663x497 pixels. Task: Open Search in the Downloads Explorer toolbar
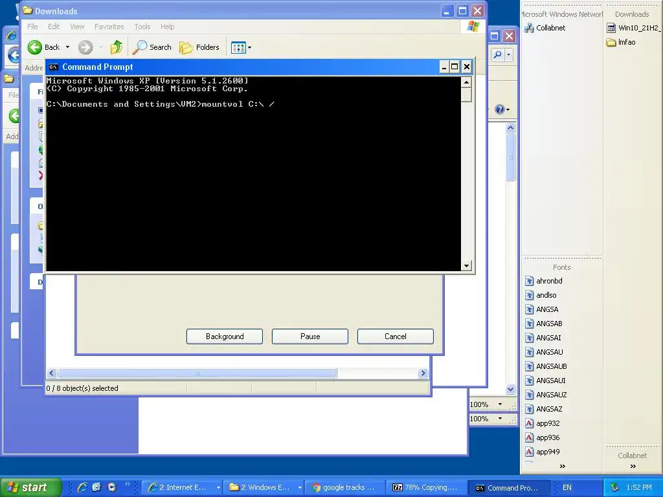(x=152, y=47)
